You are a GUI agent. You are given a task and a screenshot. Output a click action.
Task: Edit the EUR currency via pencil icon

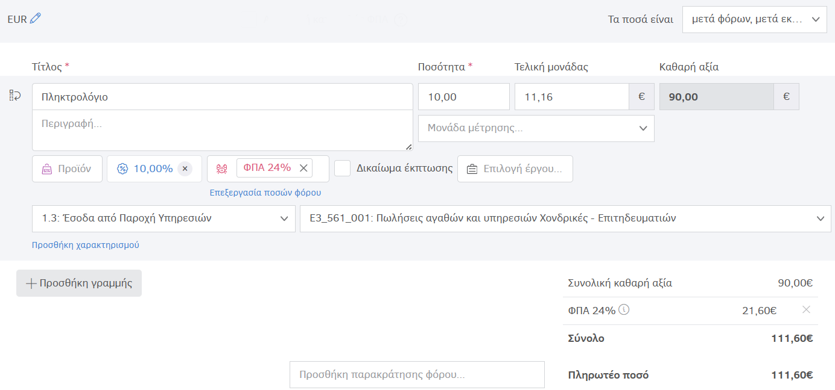[34, 19]
